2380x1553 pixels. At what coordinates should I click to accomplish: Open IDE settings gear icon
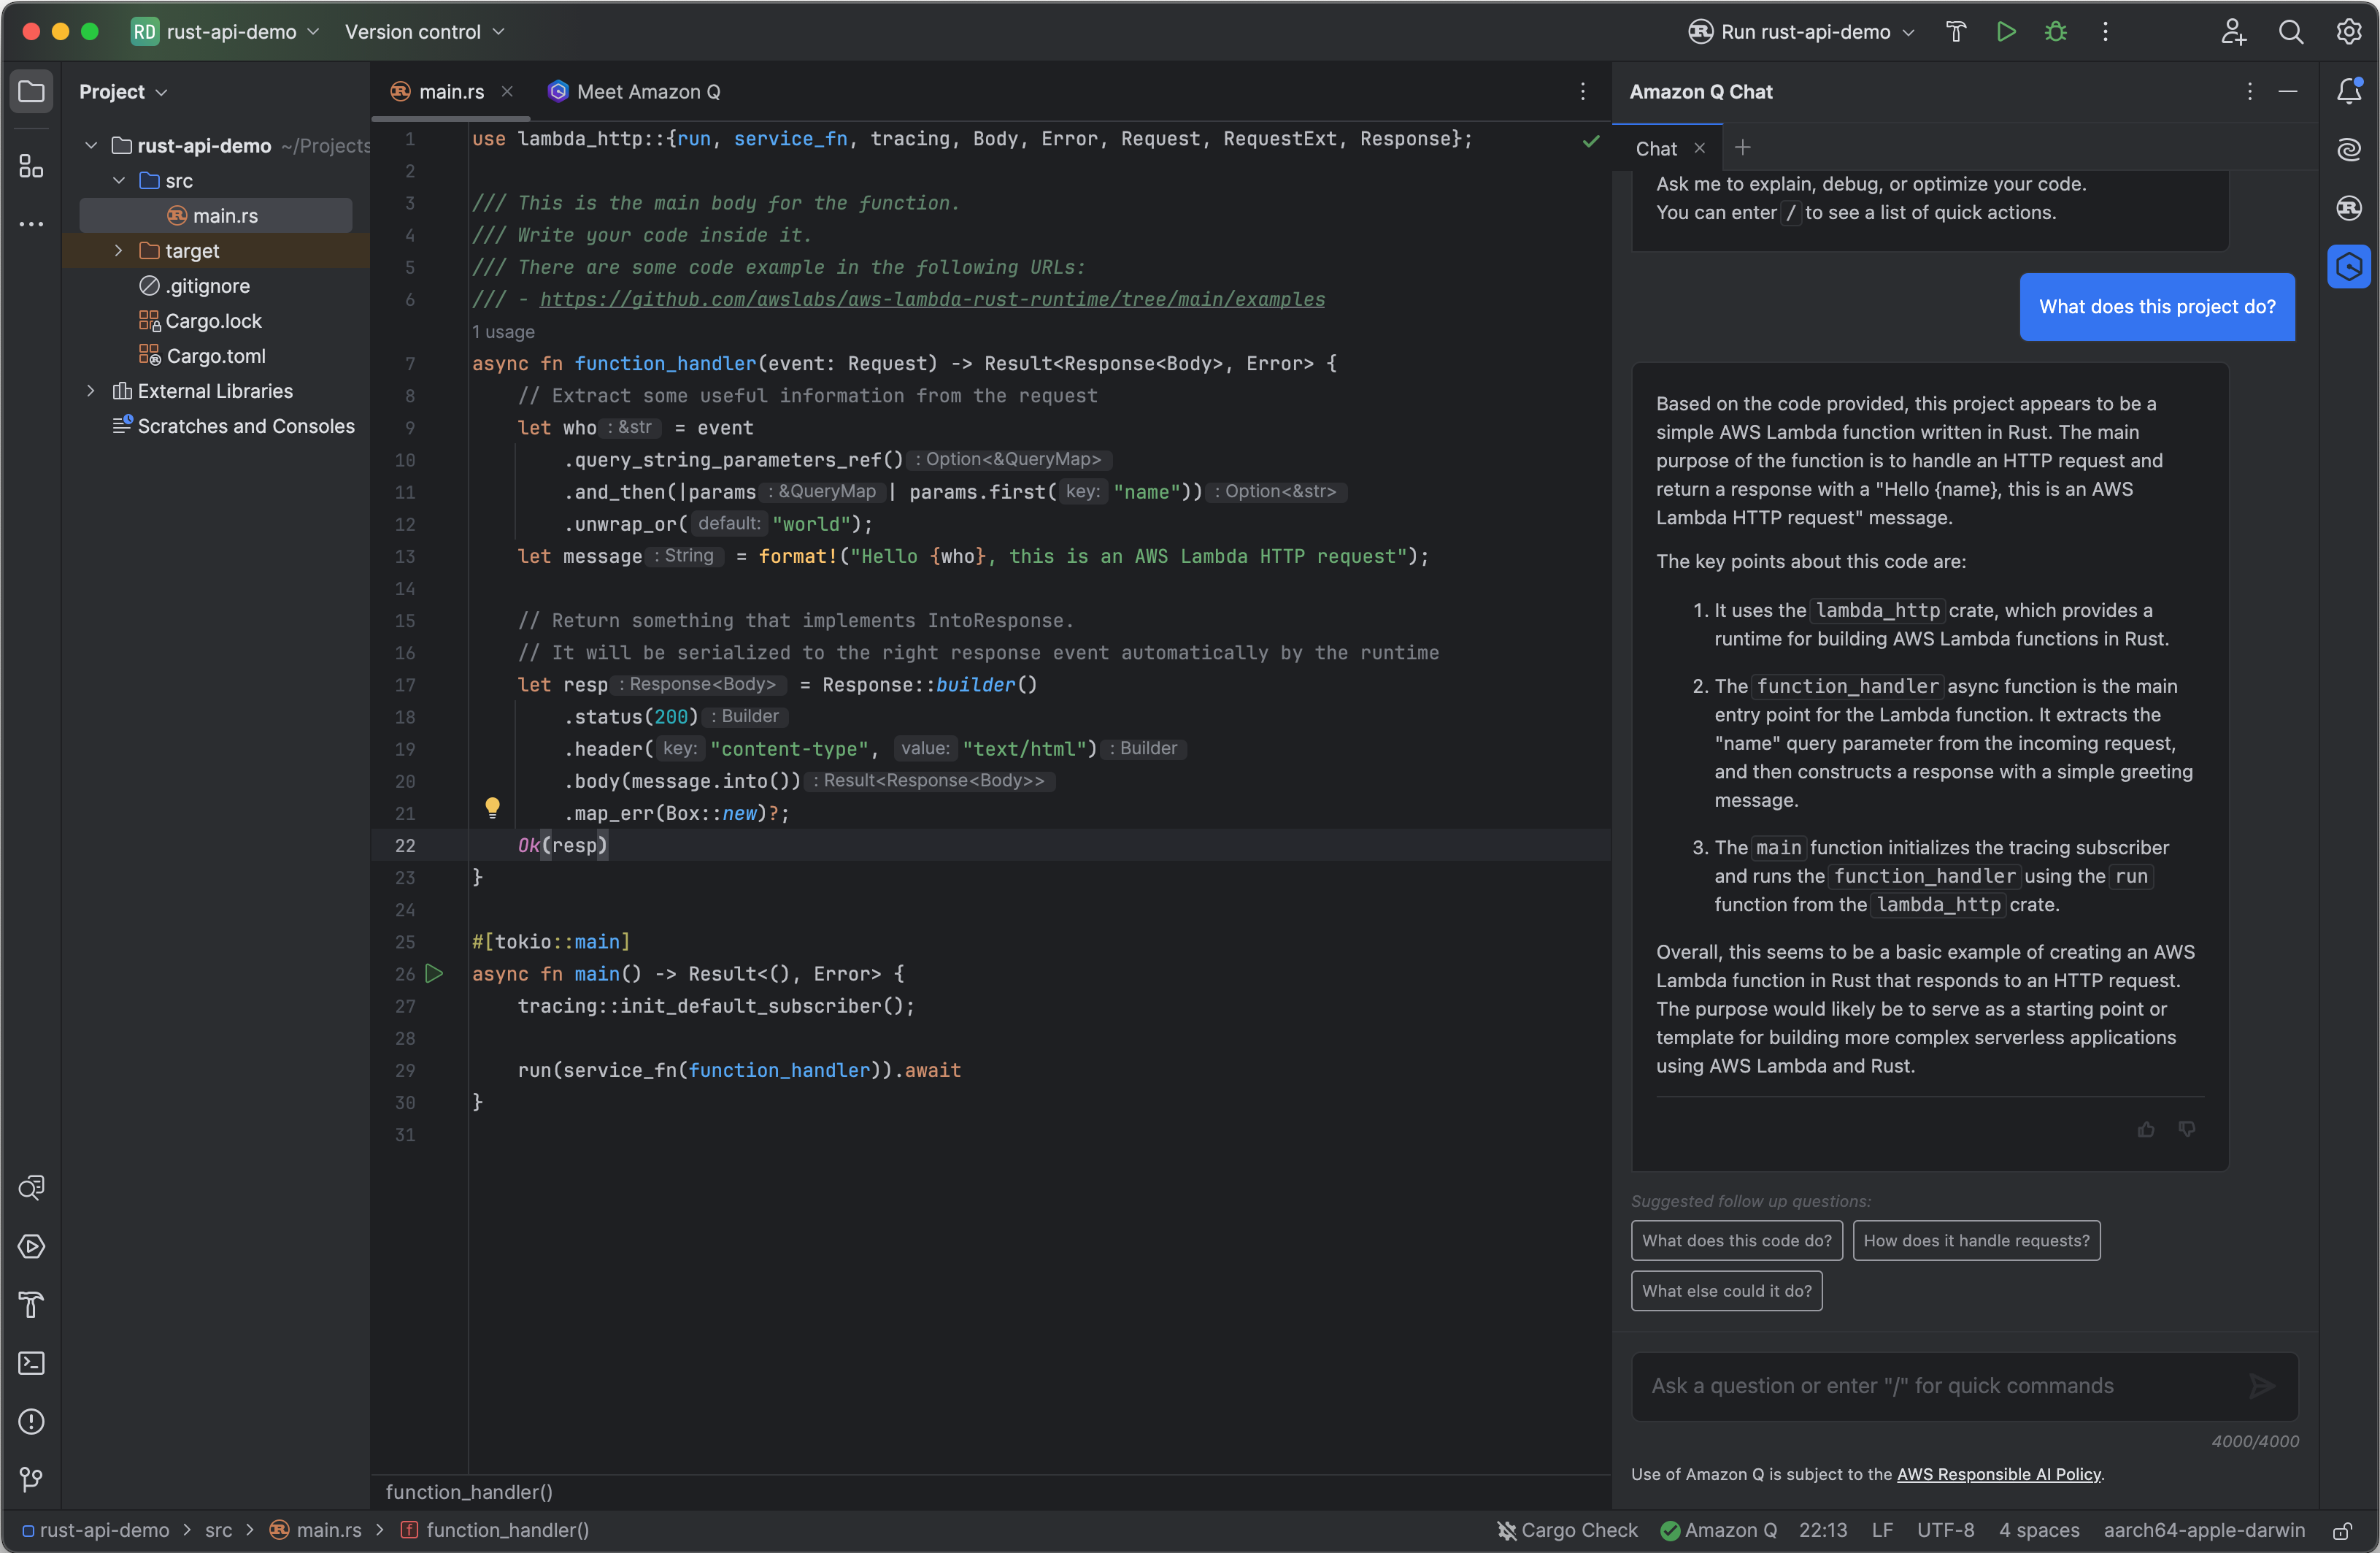click(2348, 32)
